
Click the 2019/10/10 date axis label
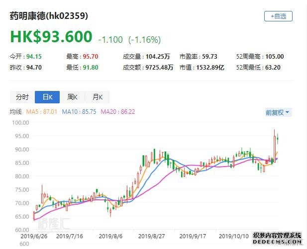pos(234,236)
